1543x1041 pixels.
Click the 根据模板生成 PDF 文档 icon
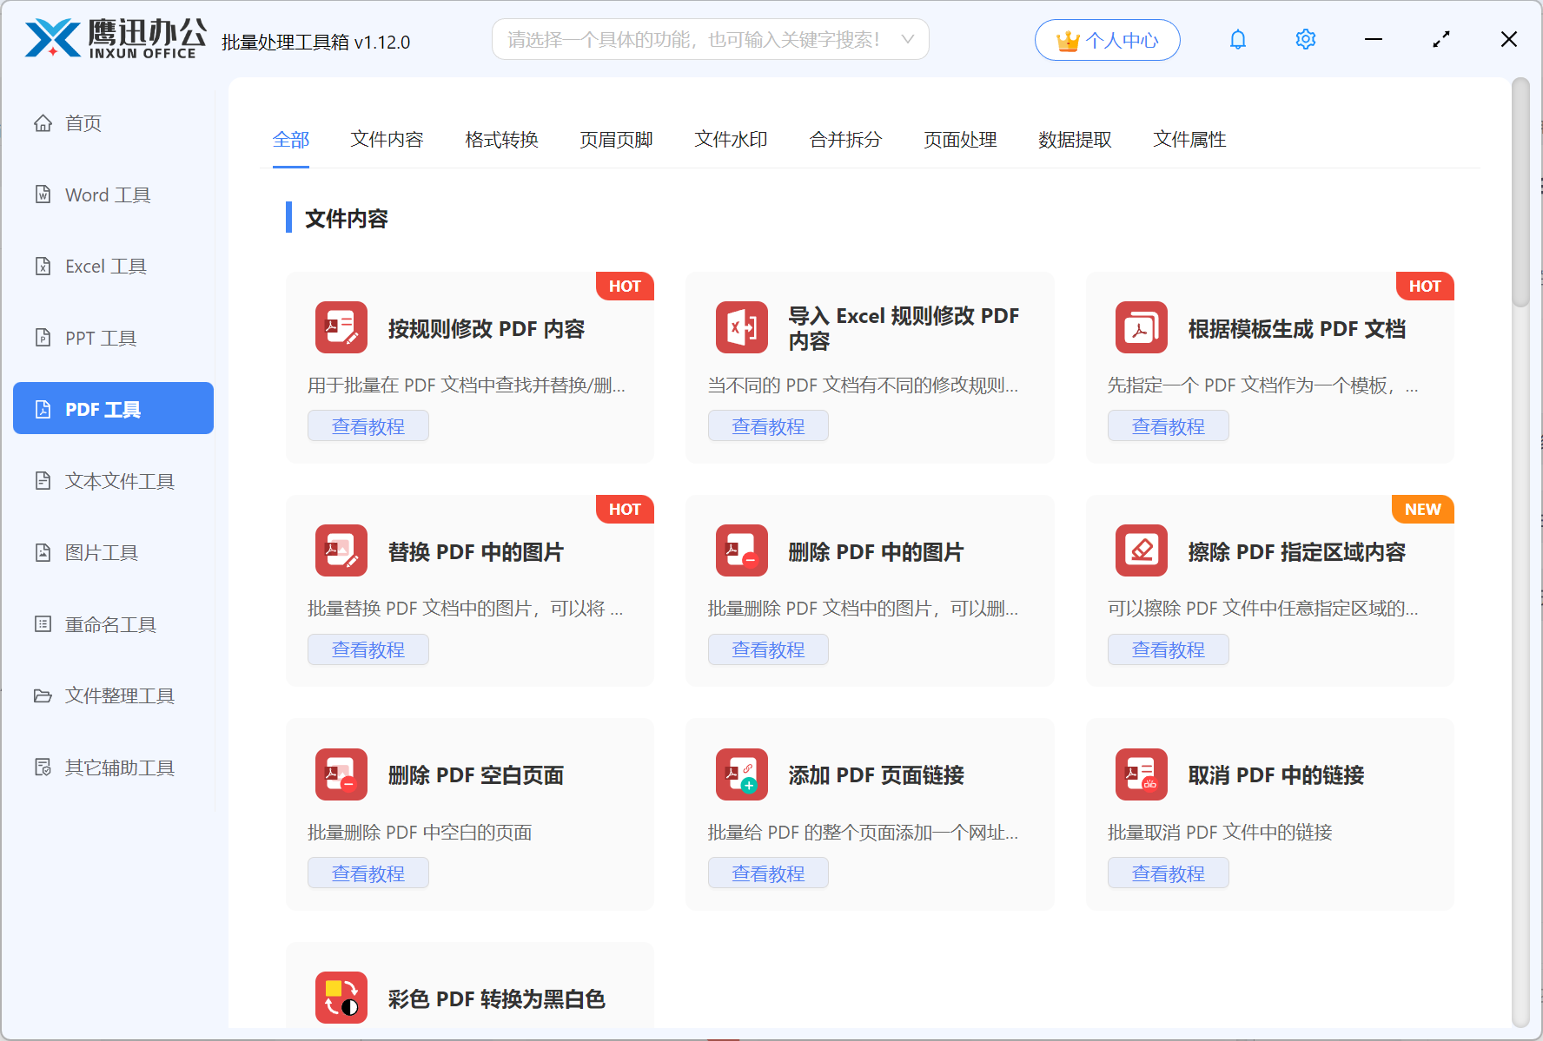[1142, 327]
